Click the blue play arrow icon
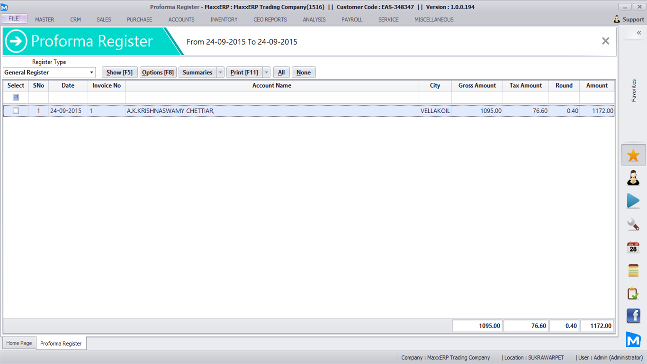The height and width of the screenshot is (364, 647). (633, 201)
